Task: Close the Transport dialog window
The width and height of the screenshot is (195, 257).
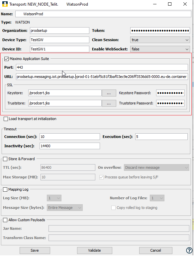Action: coord(185,4)
